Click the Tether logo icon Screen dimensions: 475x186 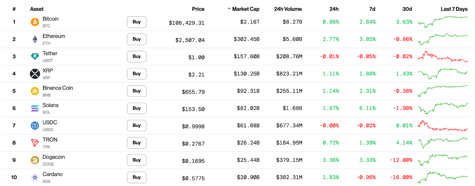coord(35,56)
